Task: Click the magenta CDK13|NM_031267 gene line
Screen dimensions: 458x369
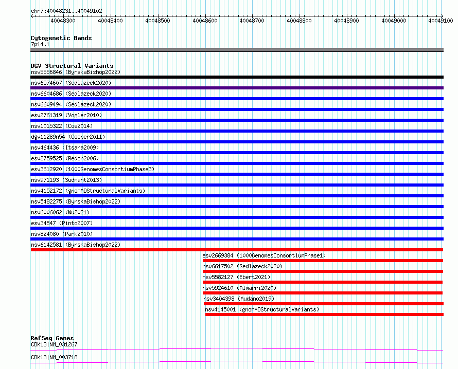Action: (x=237, y=349)
